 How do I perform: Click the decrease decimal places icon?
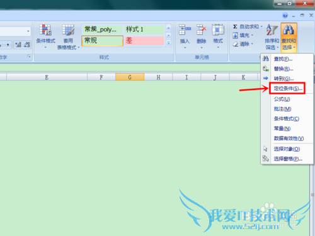click(27, 45)
